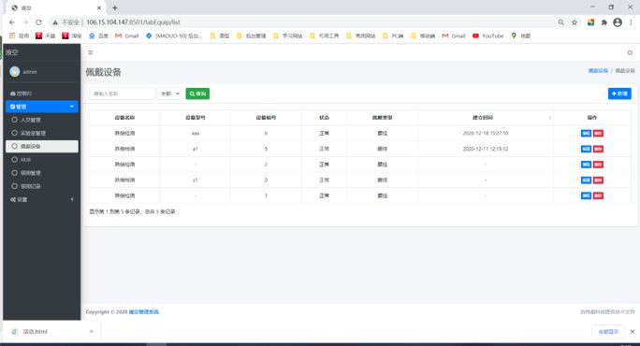Screen dimensions: 640x346
Task: Open the 百度 bookmark
Action: (x=98, y=36)
